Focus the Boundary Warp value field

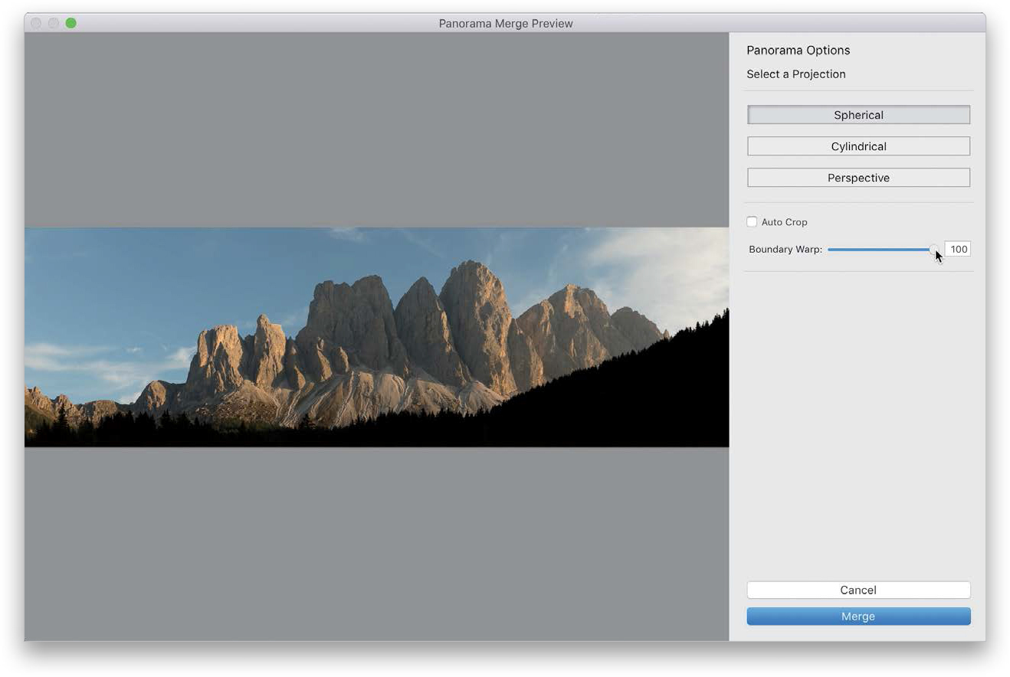[958, 249]
